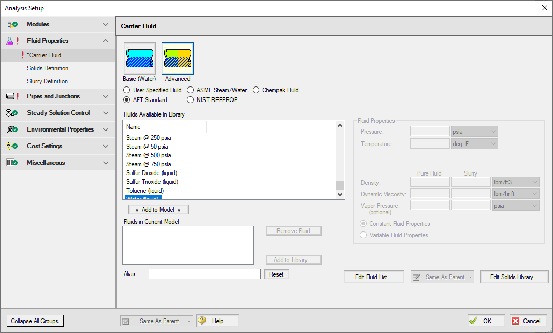Choose the Chempak Fluid option

click(x=256, y=90)
